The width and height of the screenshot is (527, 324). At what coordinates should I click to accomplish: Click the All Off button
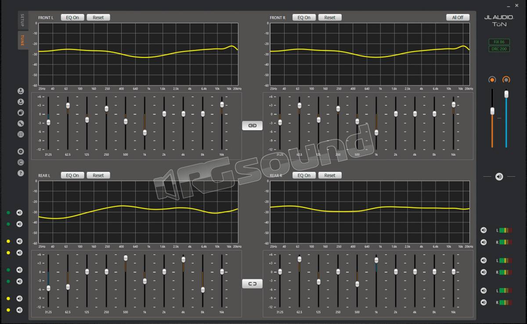[x=458, y=18]
